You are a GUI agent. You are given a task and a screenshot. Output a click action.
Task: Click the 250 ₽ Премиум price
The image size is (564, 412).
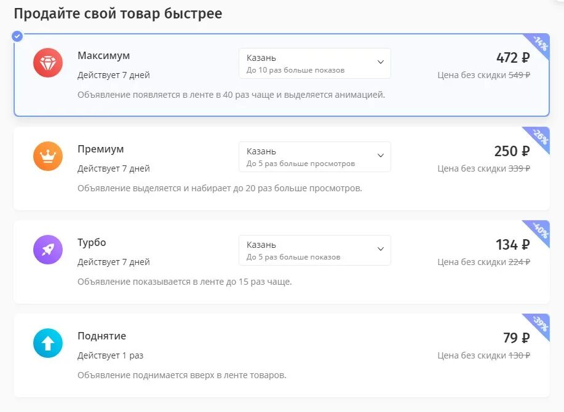[512, 151]
